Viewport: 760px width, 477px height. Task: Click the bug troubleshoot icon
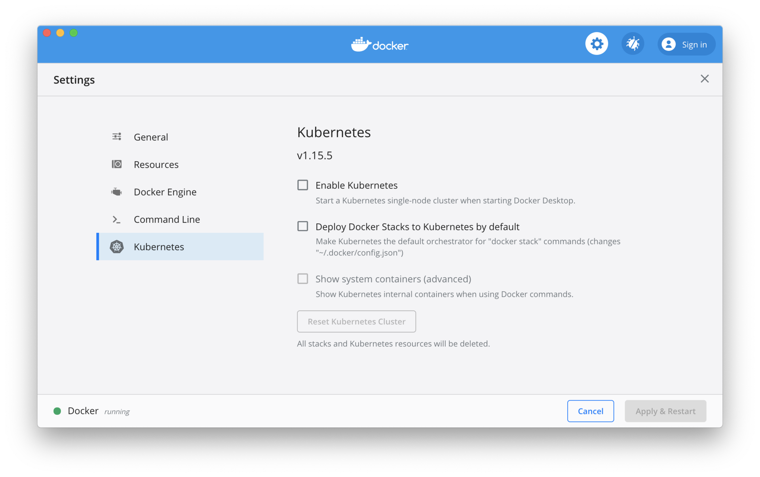[x=633, y=44]
